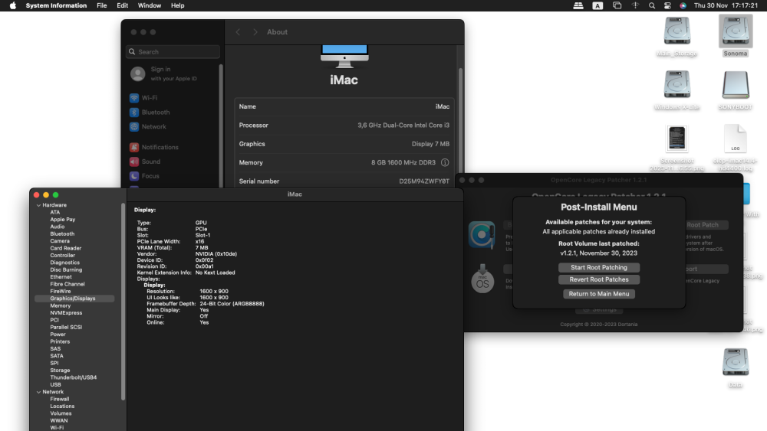Click the macOS installer icon in the Patcher window
The image size is (767, 431).
[x=482, y=279]
